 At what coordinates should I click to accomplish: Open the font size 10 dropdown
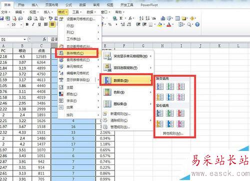click(21, 25)
